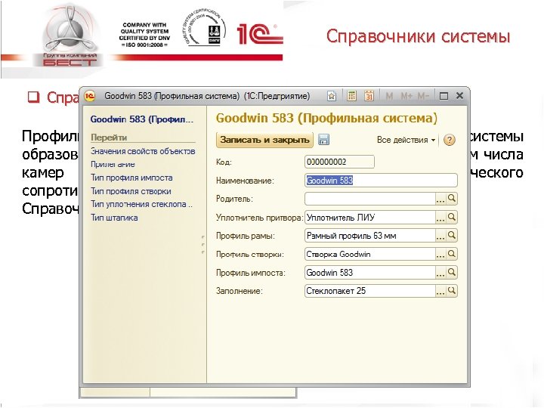Open Профиль рамы value via magnifier
Screen dimensions: 544x408
click(452, 236)
